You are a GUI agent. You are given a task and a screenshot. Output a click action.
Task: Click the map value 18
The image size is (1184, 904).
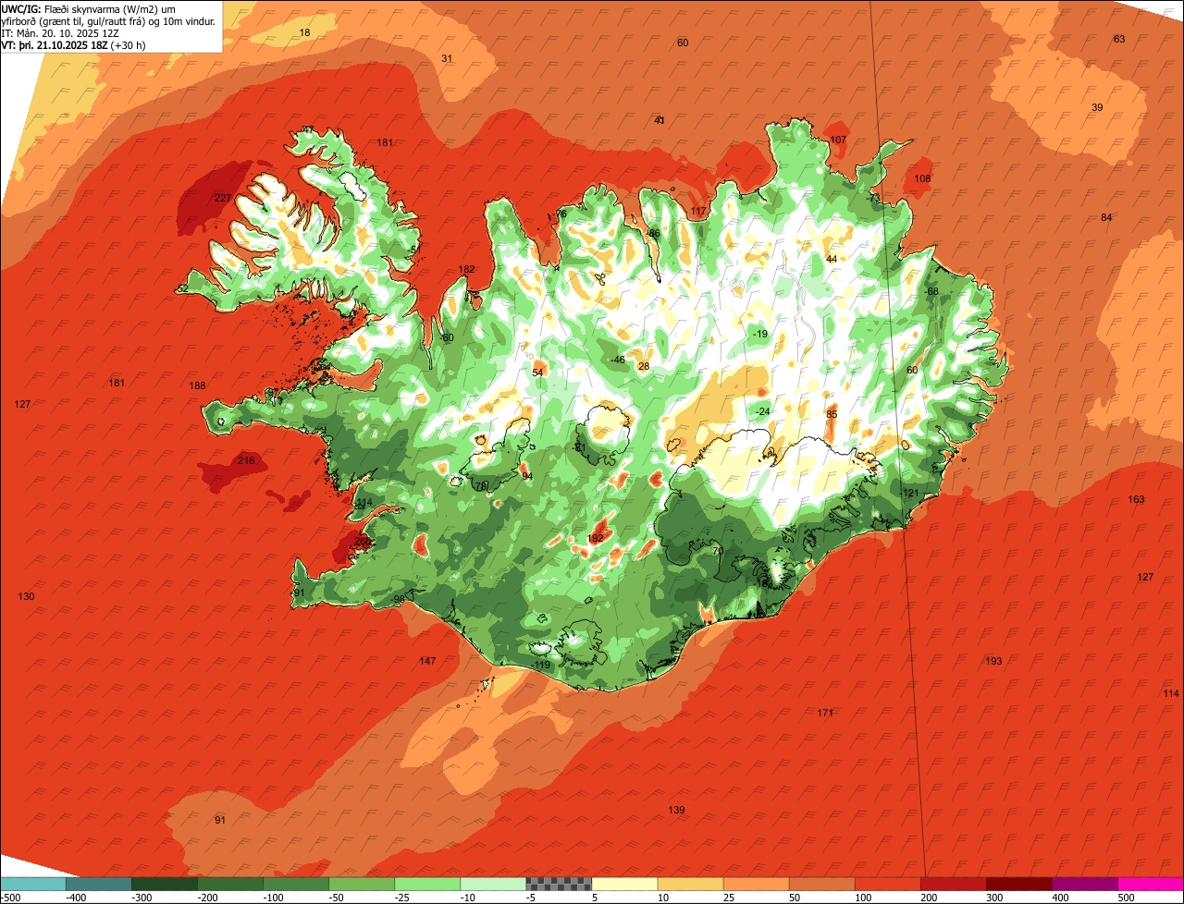[305, 32]
